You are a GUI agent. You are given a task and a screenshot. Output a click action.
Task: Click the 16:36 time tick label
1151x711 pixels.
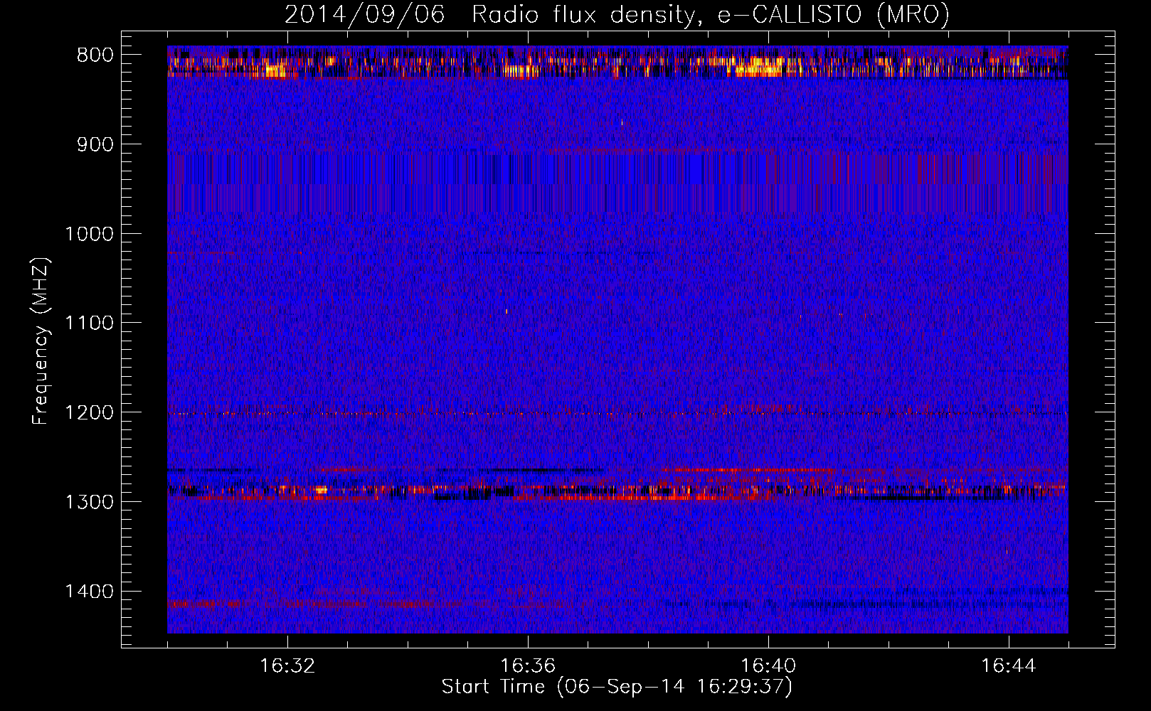pyautogui.click(x=528, y=666)
